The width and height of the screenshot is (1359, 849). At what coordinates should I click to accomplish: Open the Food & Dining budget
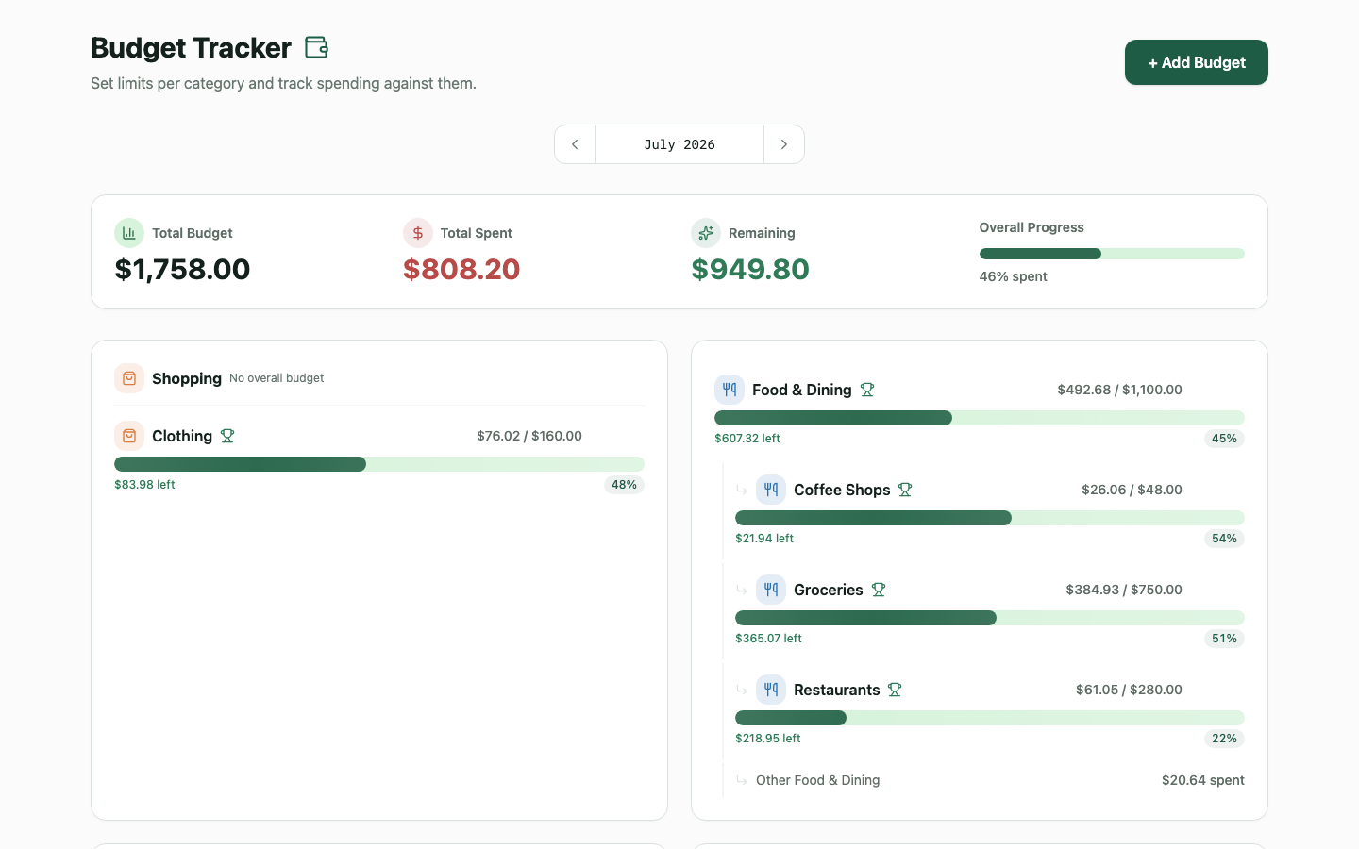(802, 390)
